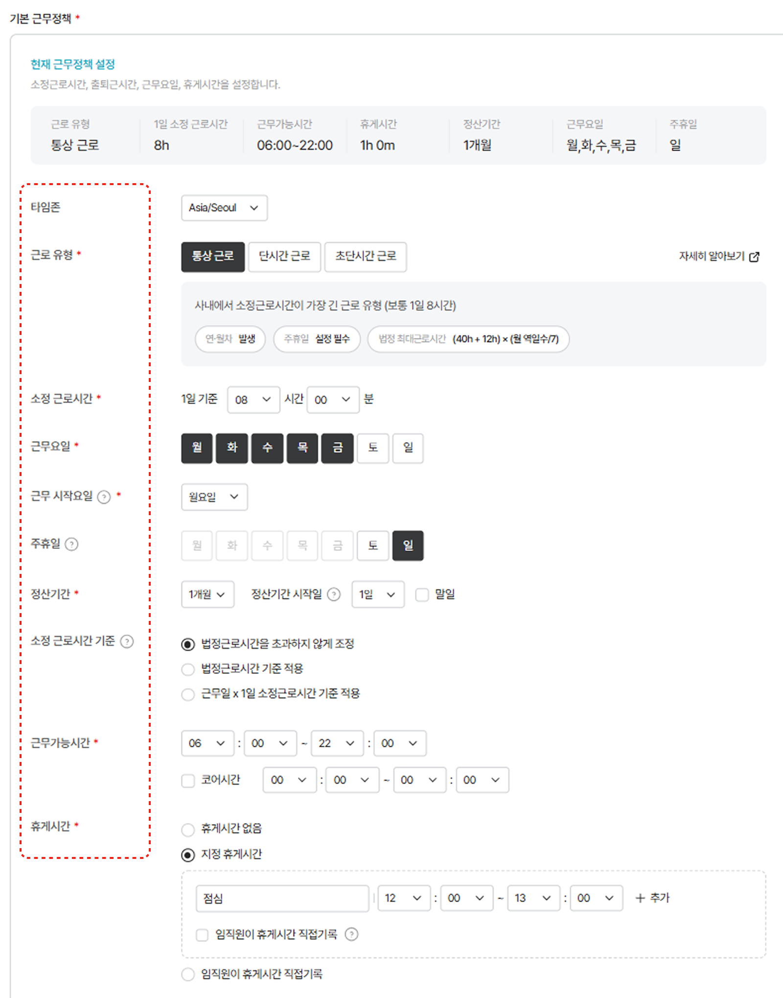783x998 pixels.
Task: Click the 06:00~22:00 summary value
Action: pos(295,145)
